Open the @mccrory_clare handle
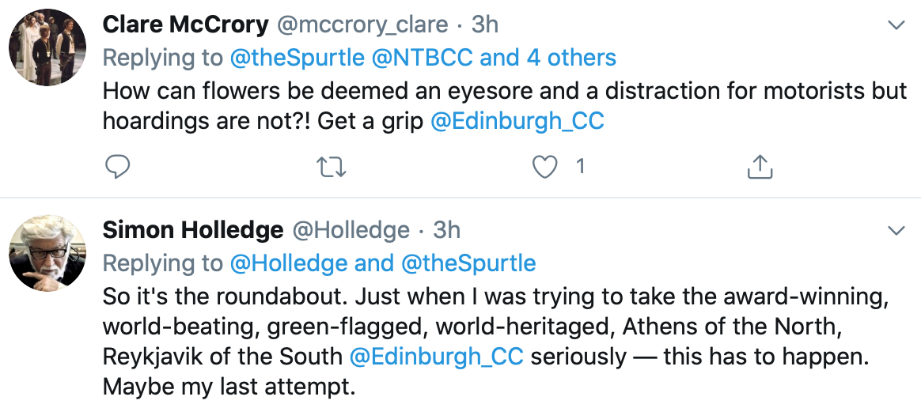This screenshot has width=921, height=408. coord(362,25)
